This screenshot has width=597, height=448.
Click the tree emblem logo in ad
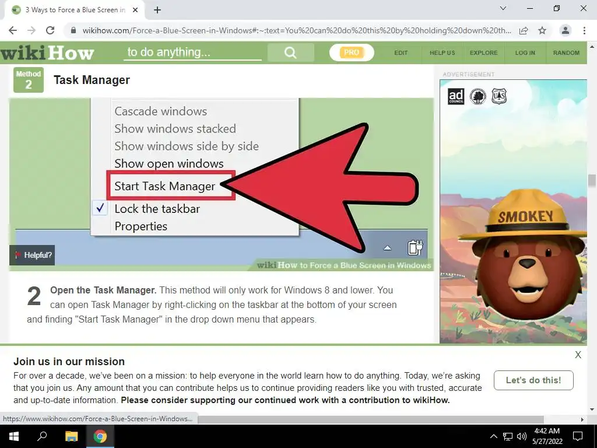pyautogui.click(x=478, y=96)
